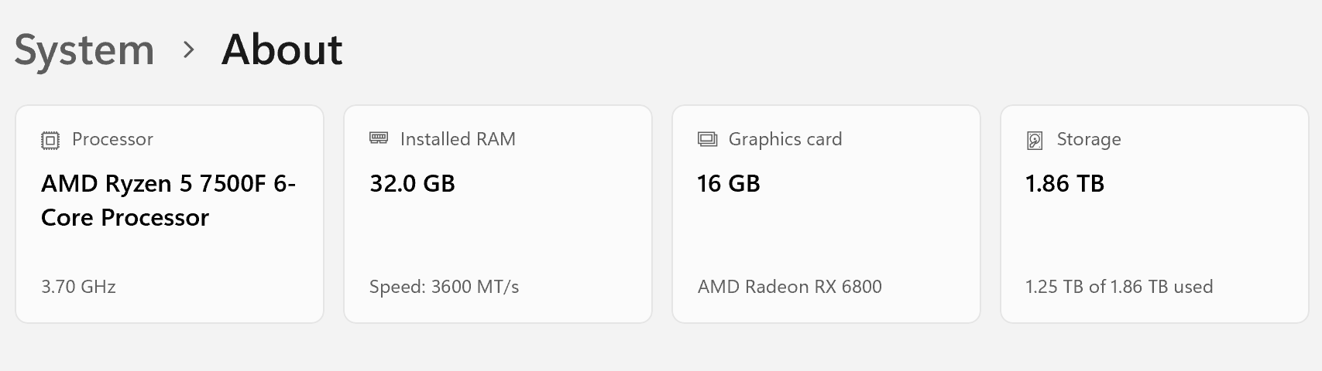Open the Installed RAM card
The image size is (1322, 371).
[498, 214]
